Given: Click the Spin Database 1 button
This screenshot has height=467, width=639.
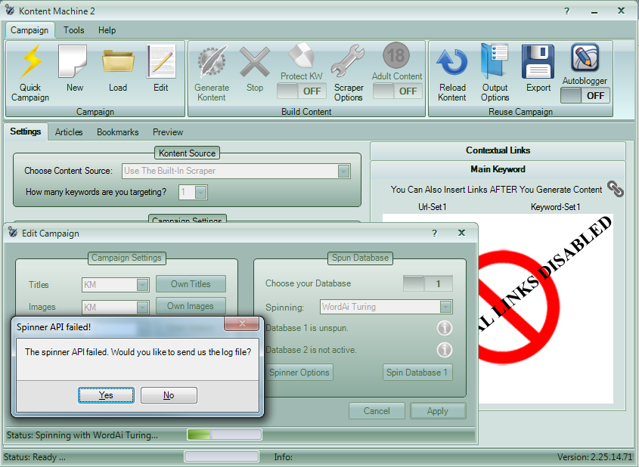Looking at the screenshot, I should coord(417,373).
